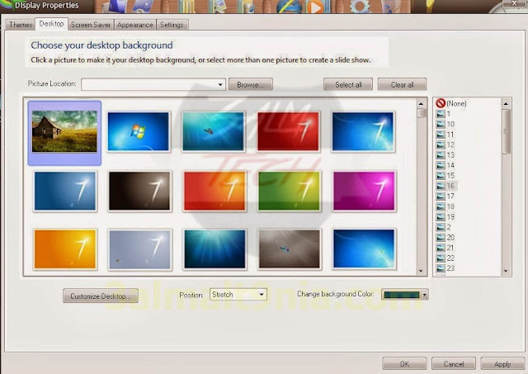Switch to the Themes tab
This screenshot has height=374, width=528.
coord(21,25)
